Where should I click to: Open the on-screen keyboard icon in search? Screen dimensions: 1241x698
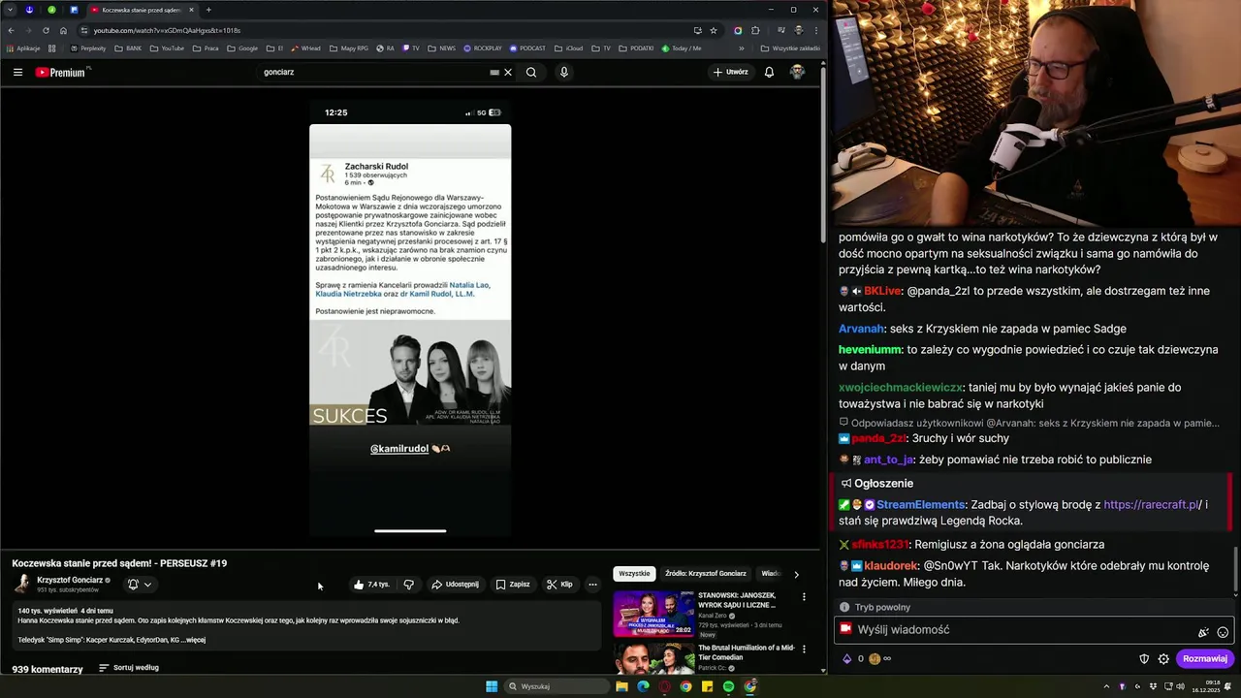[x=494, y=72]
